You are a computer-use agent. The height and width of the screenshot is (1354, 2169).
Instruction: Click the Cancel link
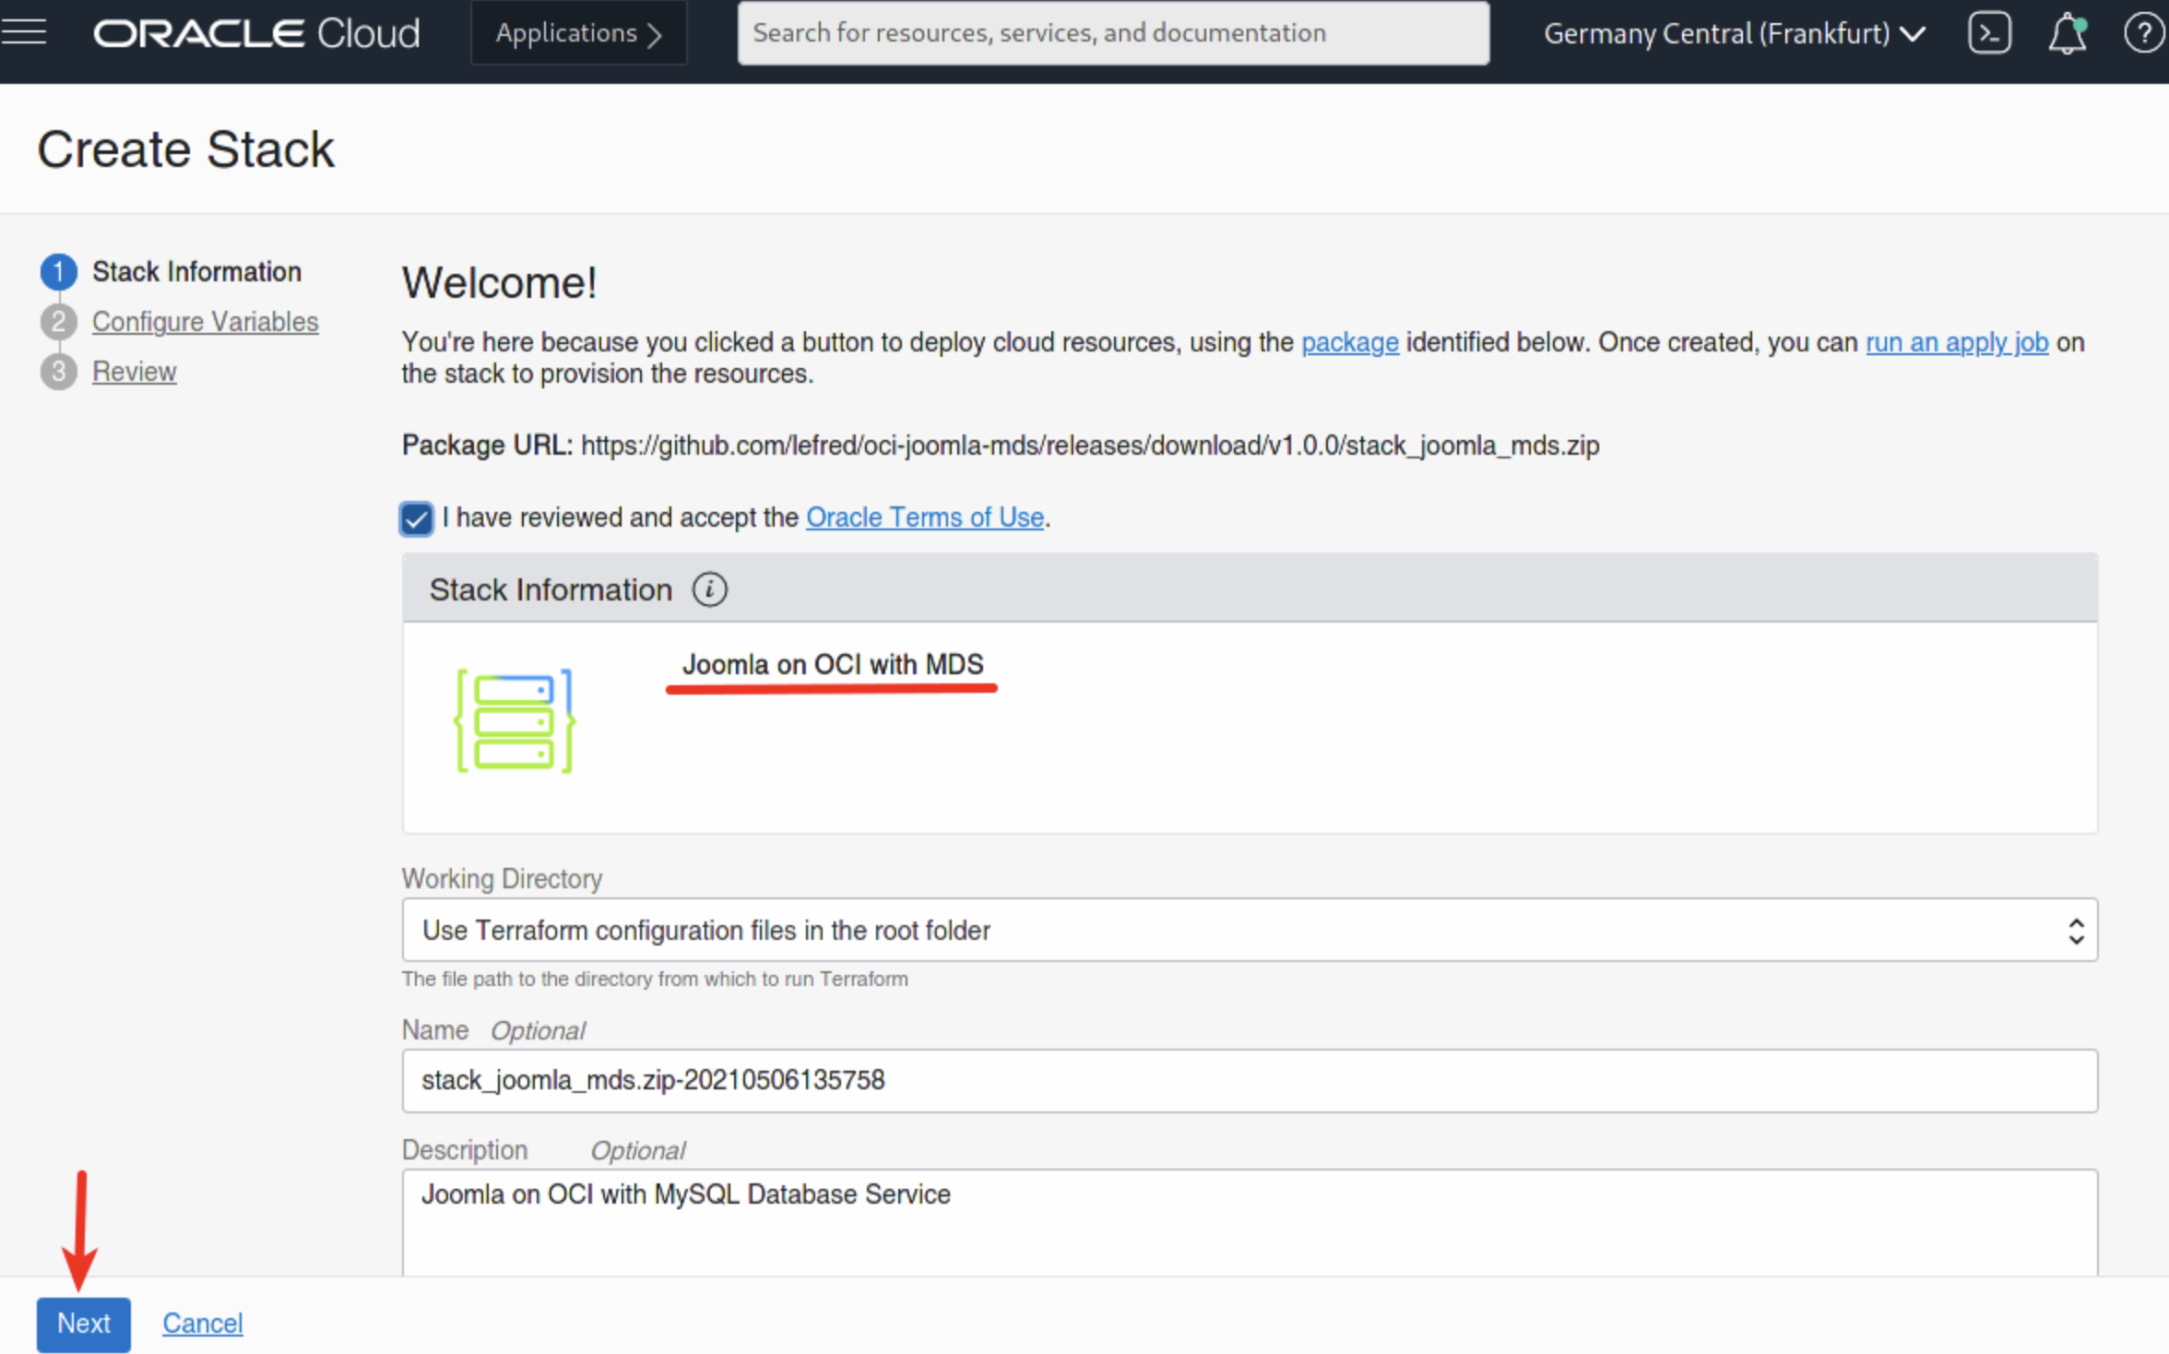tap(202, 1324)
